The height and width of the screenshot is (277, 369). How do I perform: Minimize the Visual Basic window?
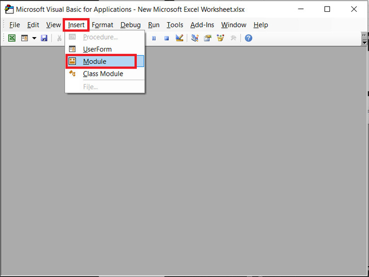pos(301,9)
